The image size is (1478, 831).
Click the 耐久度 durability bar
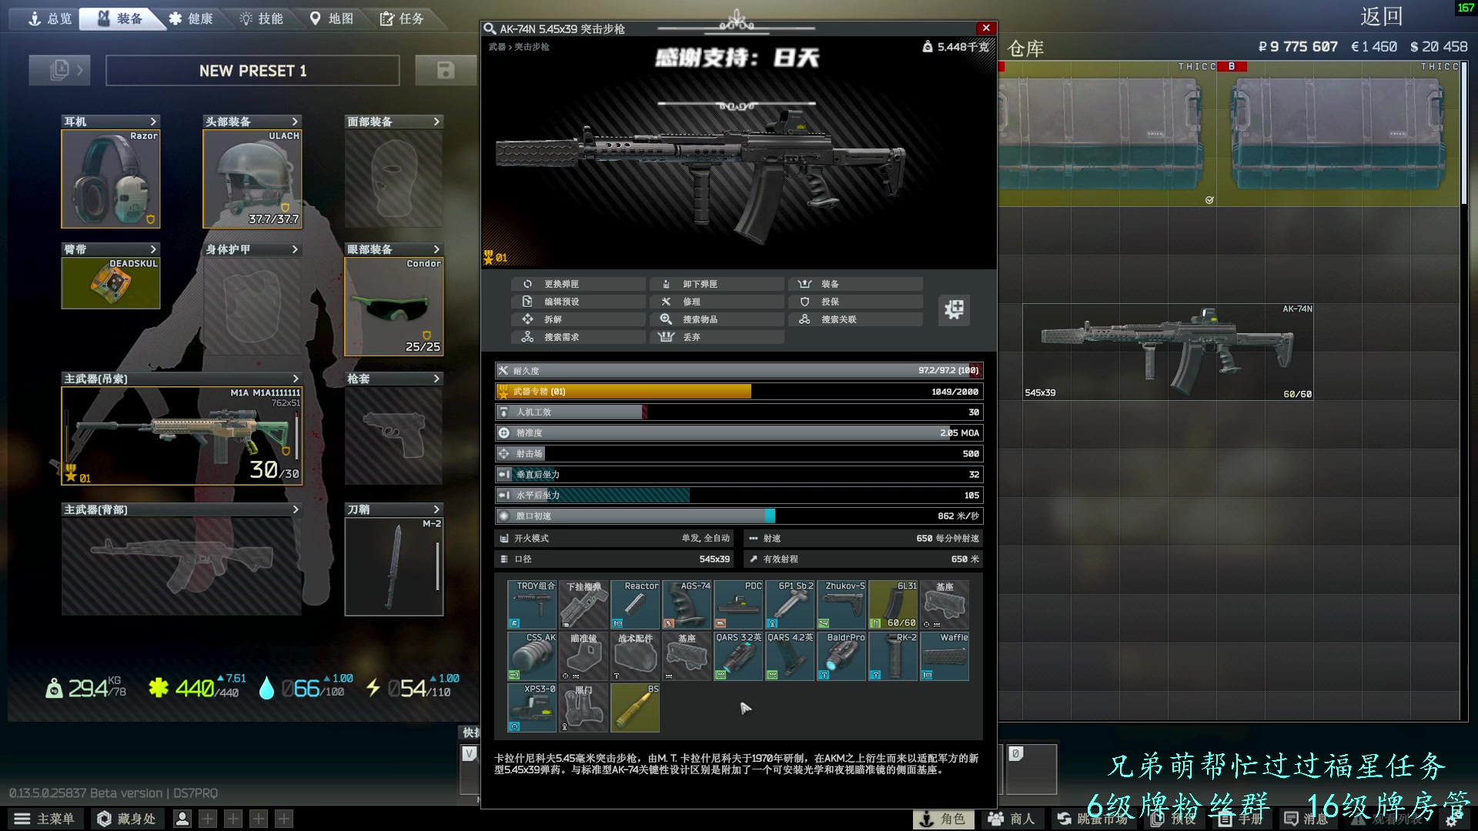(739, 370)
